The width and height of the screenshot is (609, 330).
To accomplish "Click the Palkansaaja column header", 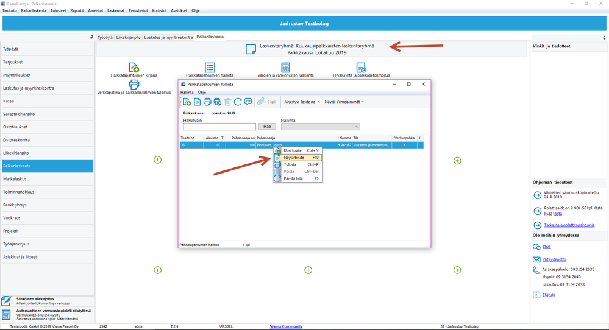I will click(288, 138).
